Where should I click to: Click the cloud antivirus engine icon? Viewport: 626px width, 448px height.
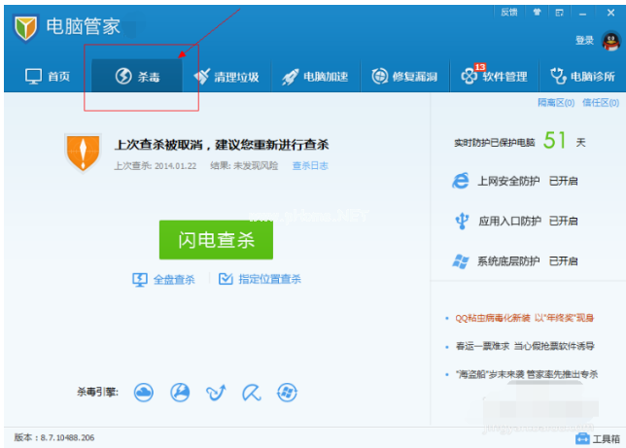tap(144, 392)
